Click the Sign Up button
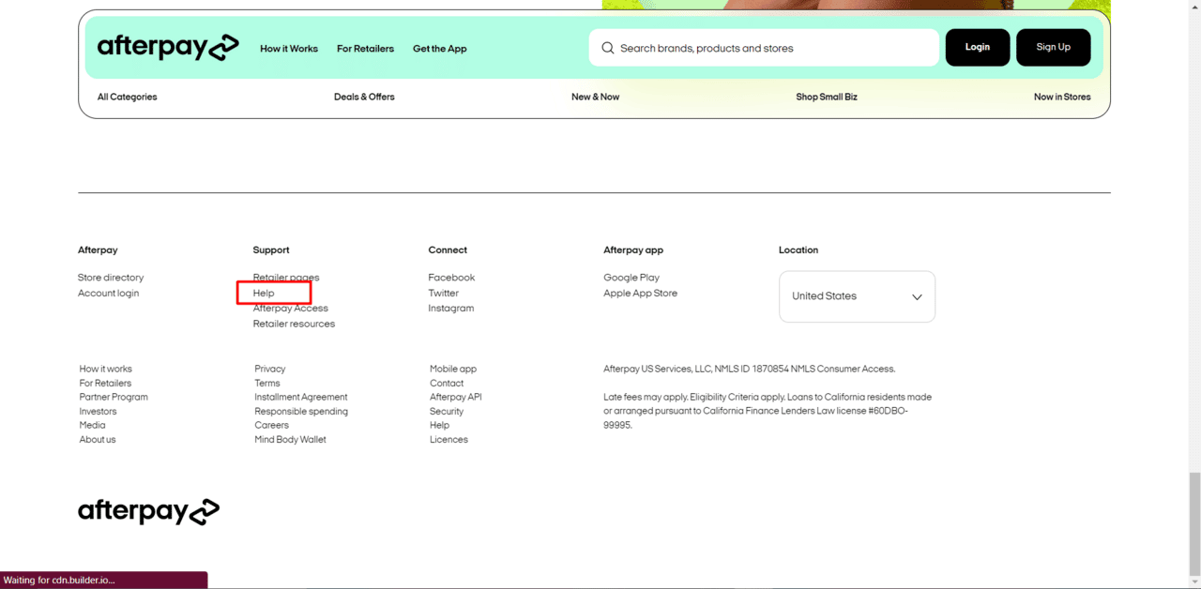This screenshot has width=1201, height=589. [1053, 47]
